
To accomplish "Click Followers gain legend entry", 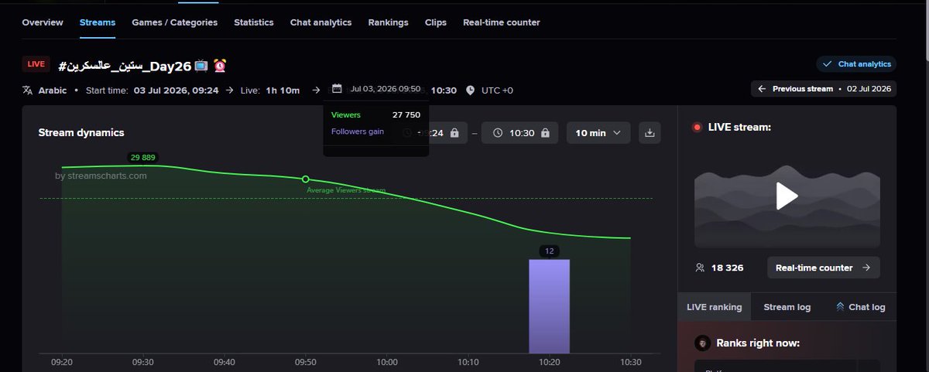I will click(358, 131).
